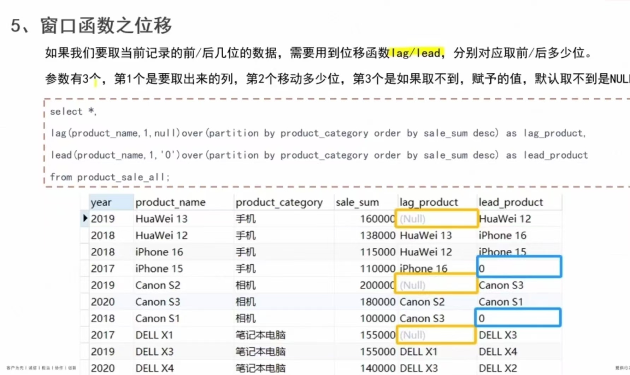
Task: Click lag_product DELL X1 in DELL X3 row
Action: click(x=419, y=352)
